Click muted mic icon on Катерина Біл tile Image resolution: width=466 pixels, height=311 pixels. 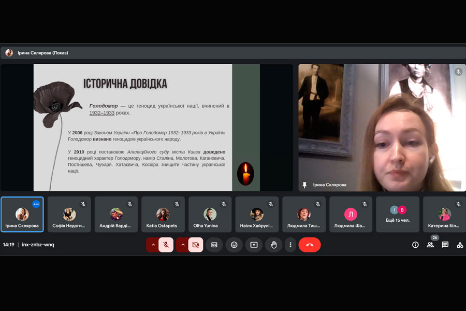click(459, 204)
